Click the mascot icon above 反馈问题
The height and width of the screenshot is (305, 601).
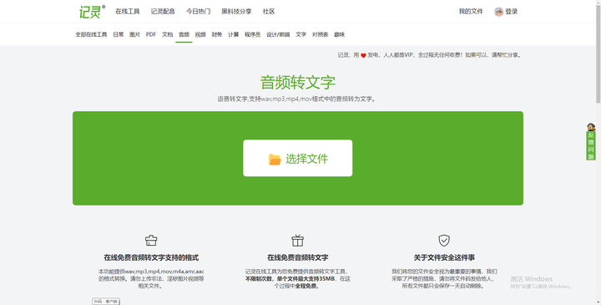pos(591,127)
